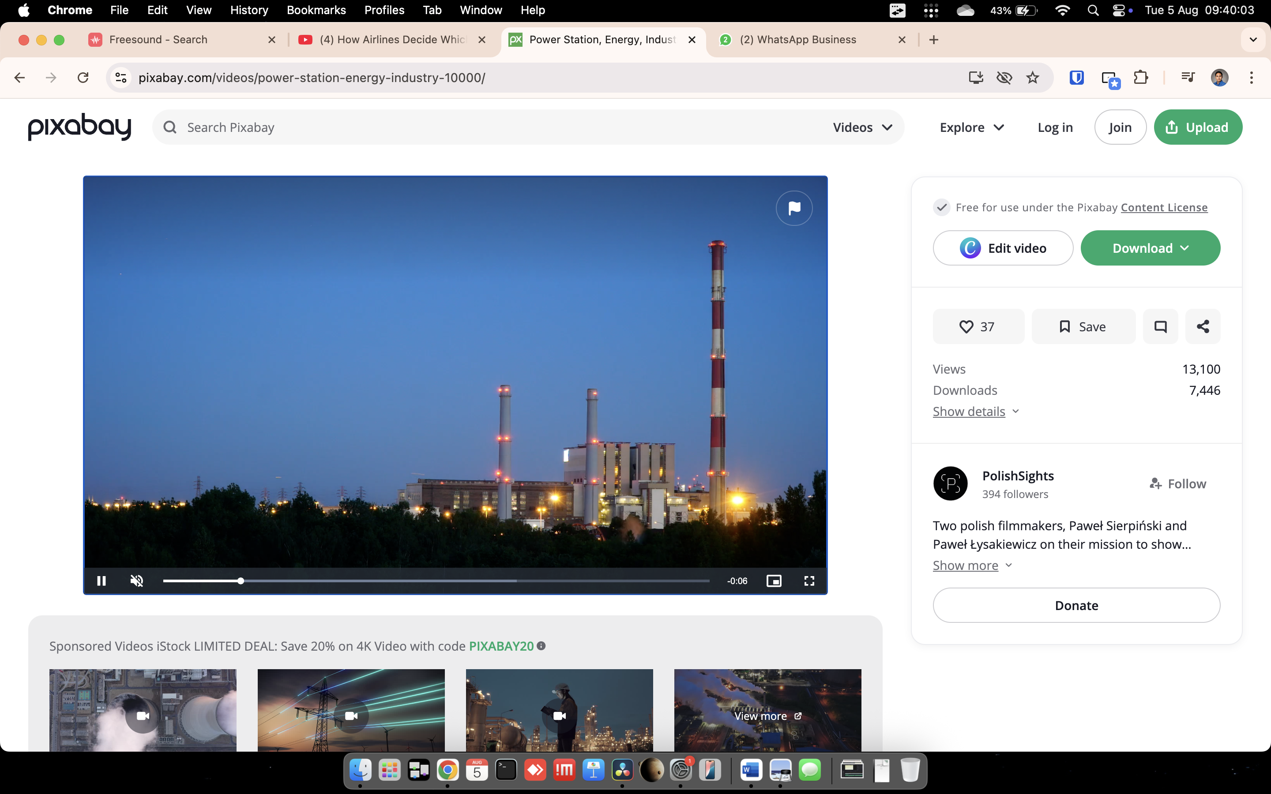Image resolution: width=1271 pixels, height=794 pixels.
Task: Pause the playing video
Action: click(x=102, y=580)
